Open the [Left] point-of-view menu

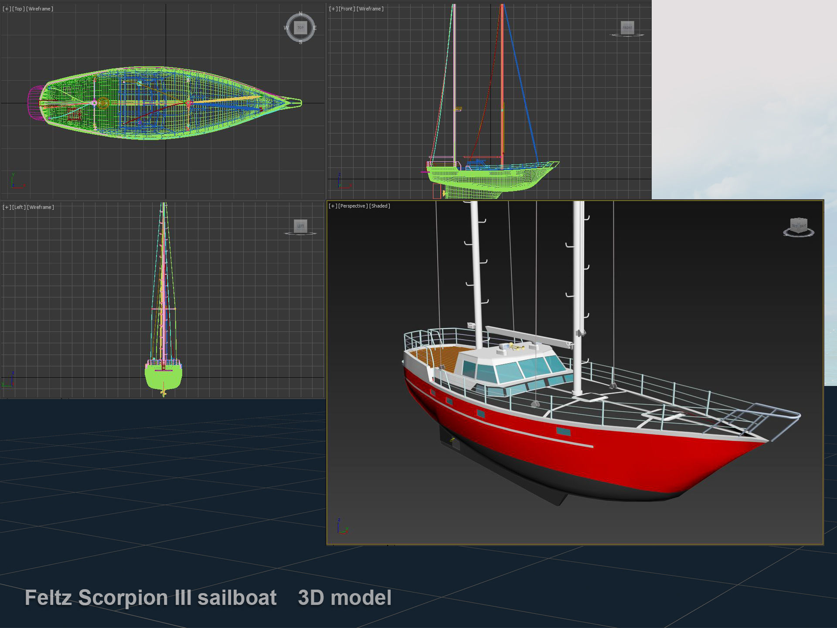19,207
